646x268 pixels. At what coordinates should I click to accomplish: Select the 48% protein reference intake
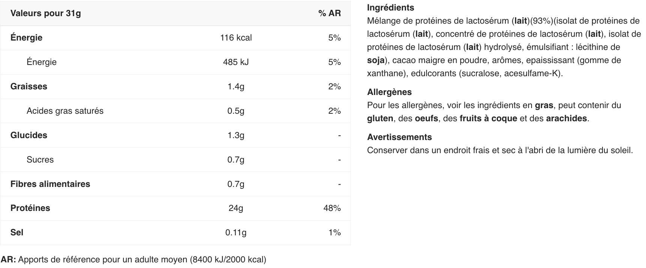pyautogui.click(x=332, y=208)
